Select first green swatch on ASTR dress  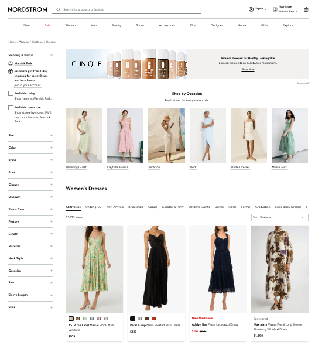pyautogui.click(x=71, y=319)
